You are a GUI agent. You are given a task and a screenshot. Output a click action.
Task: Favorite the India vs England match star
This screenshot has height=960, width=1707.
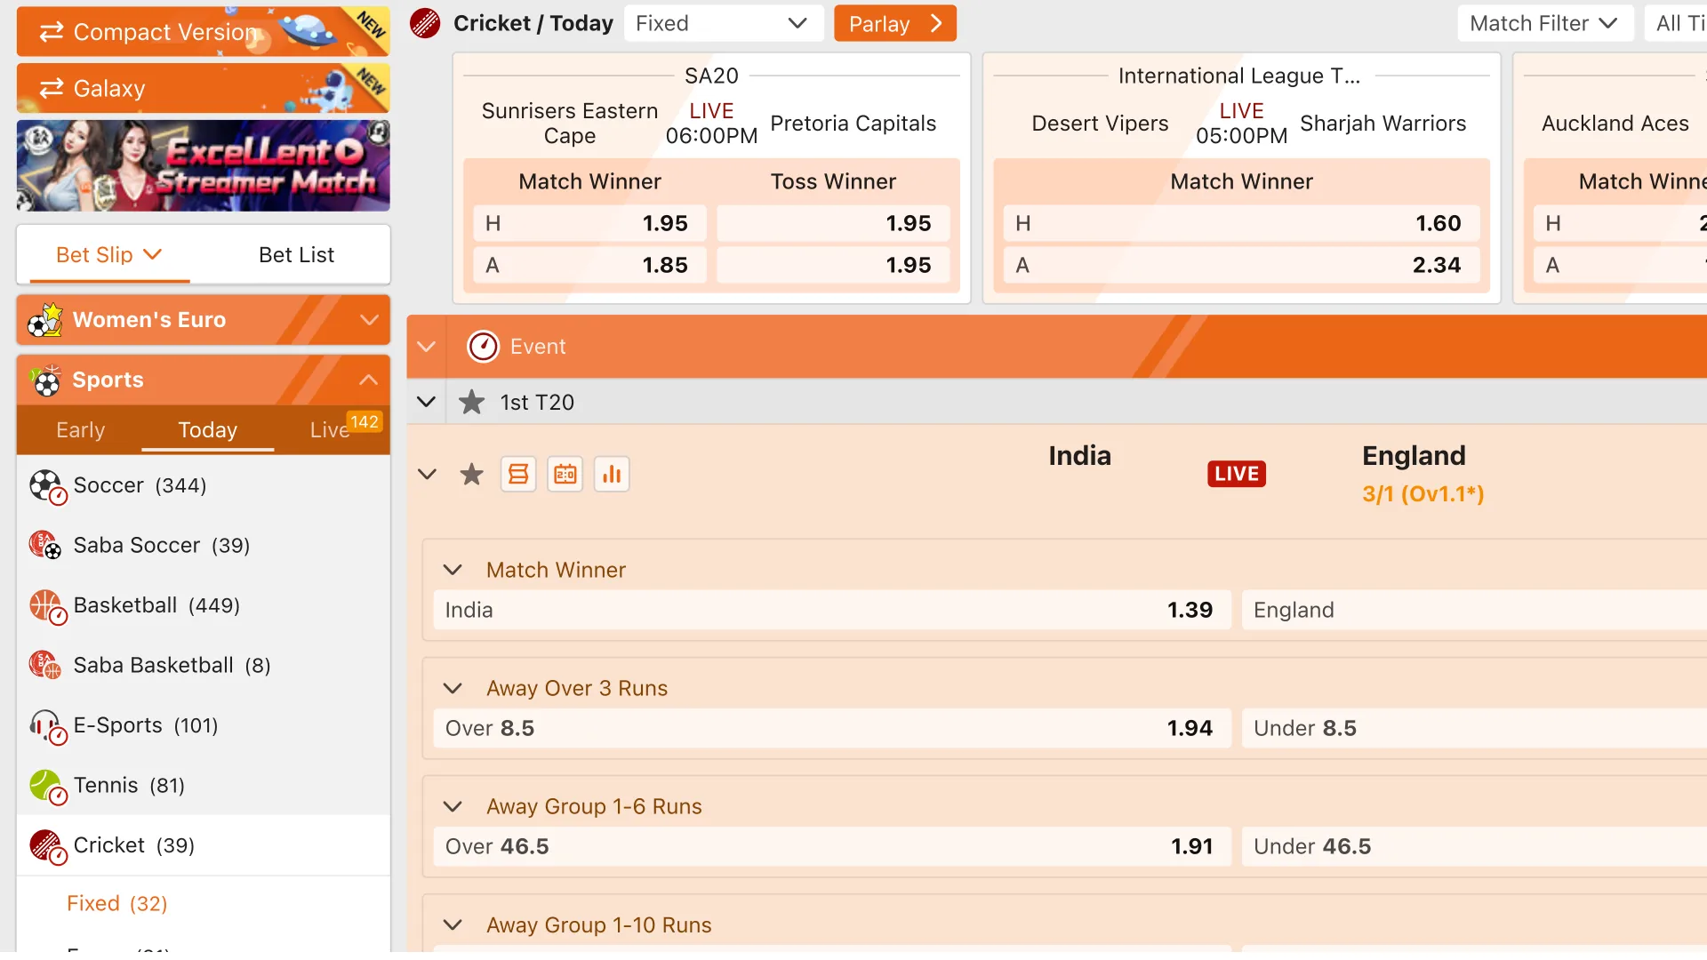point(471,474)
